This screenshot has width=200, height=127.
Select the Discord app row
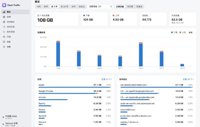75,123
